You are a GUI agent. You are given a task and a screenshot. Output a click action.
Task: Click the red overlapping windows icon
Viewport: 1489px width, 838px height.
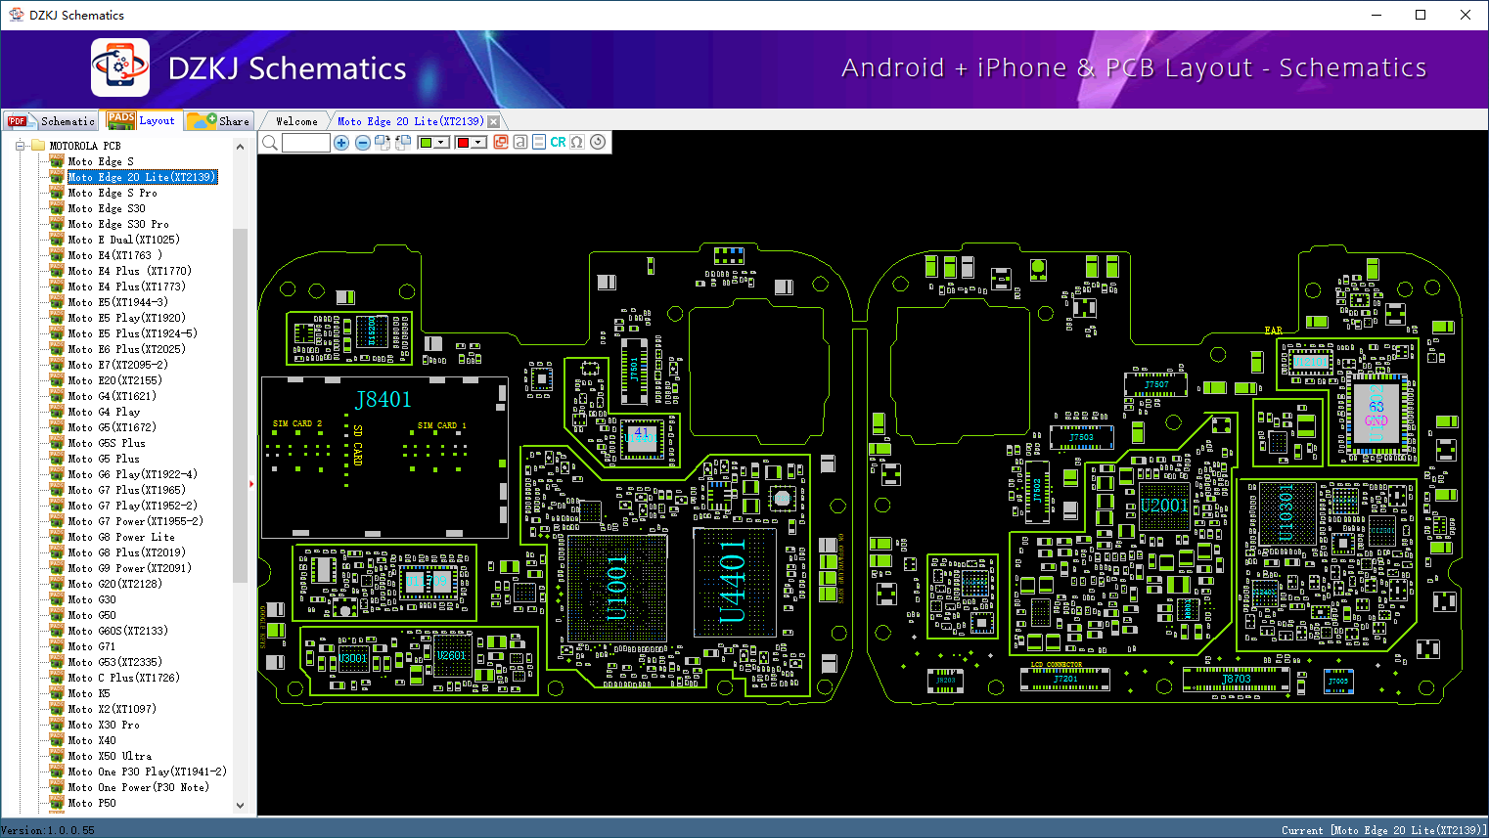[x=501, y=143]
